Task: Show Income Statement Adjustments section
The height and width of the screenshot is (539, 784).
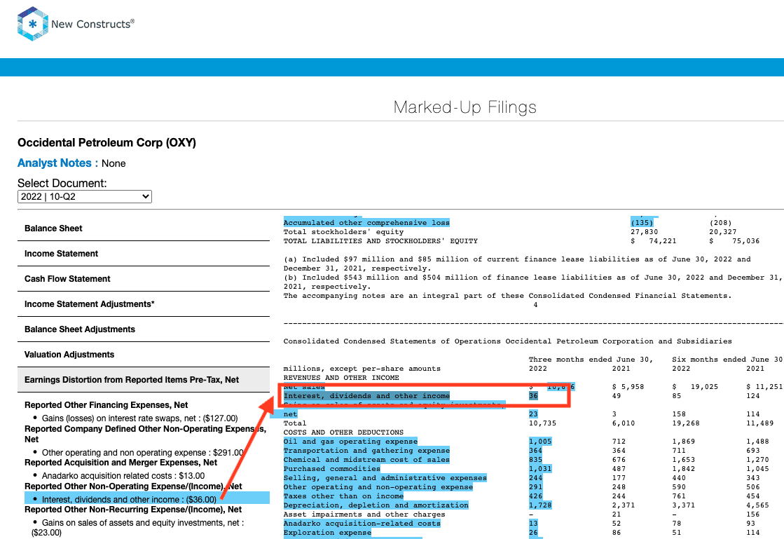Action: pyautogui.click(x=144, y=304)
